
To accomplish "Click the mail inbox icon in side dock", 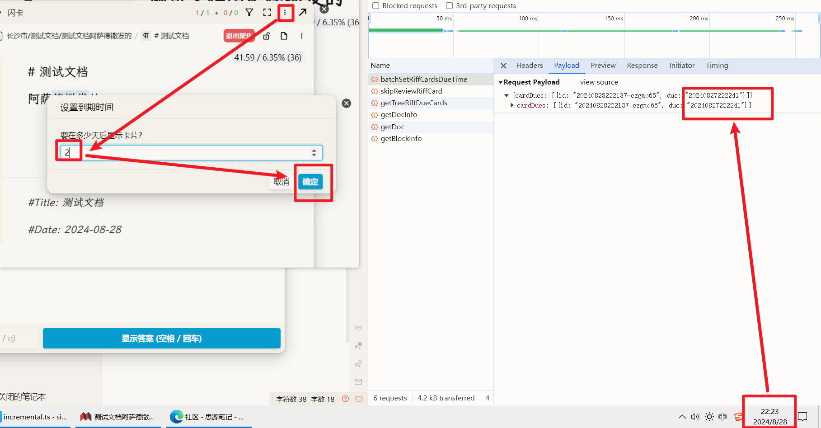I will [x=358, y=381].
